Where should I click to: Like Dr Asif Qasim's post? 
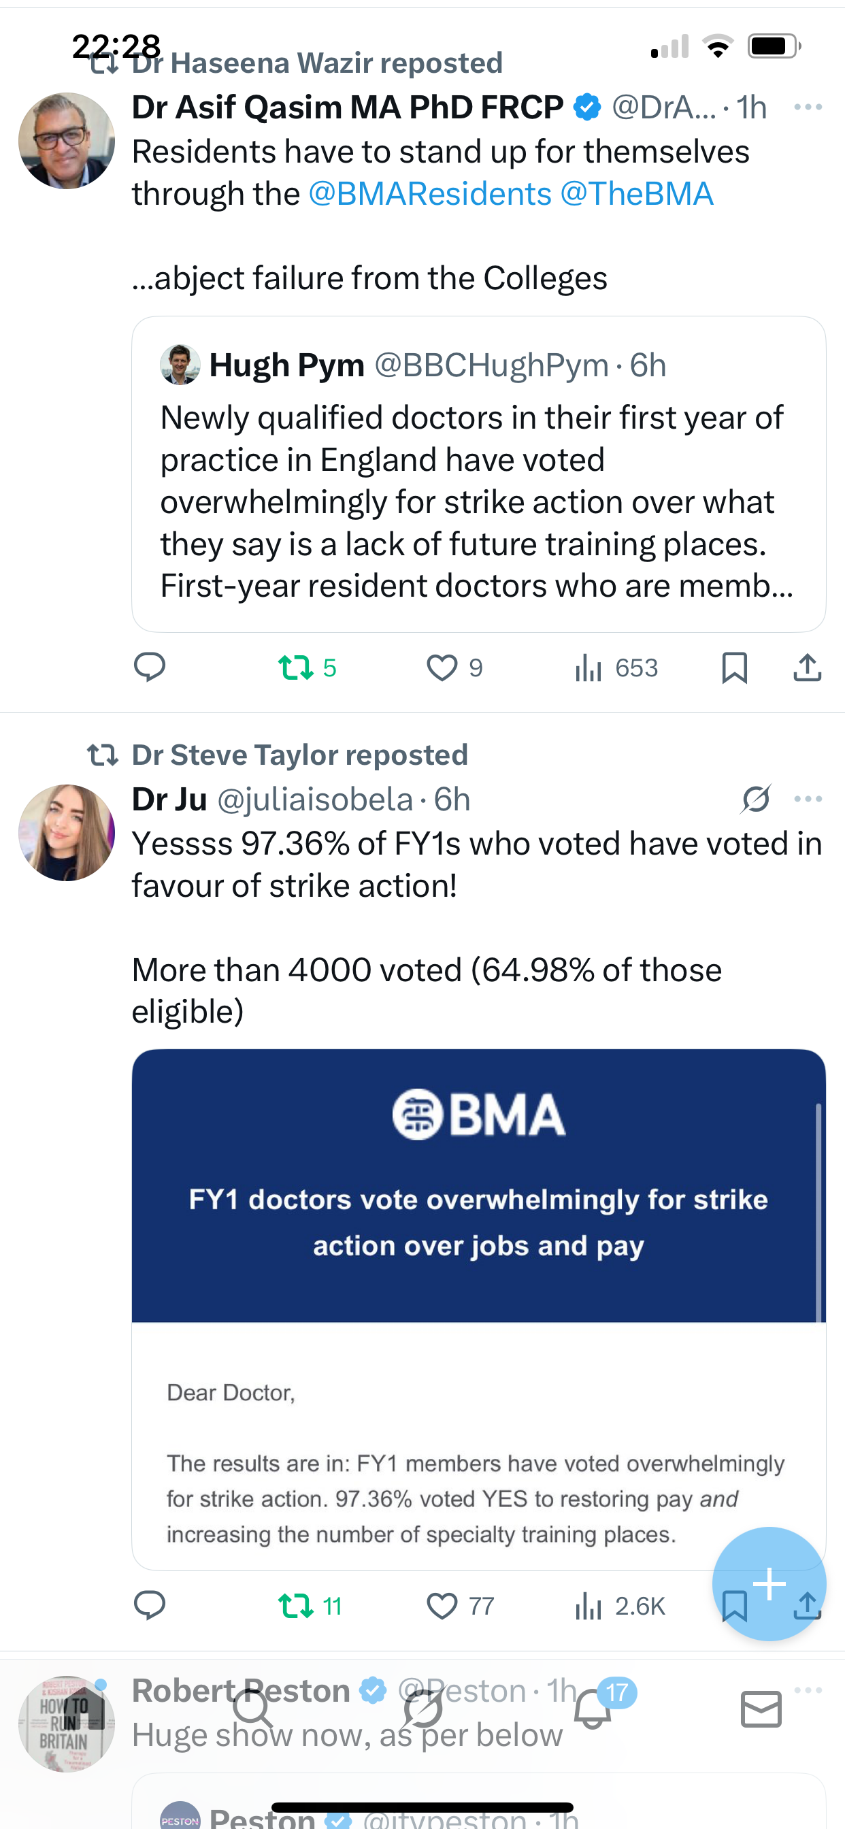click(x=442, y=668)
